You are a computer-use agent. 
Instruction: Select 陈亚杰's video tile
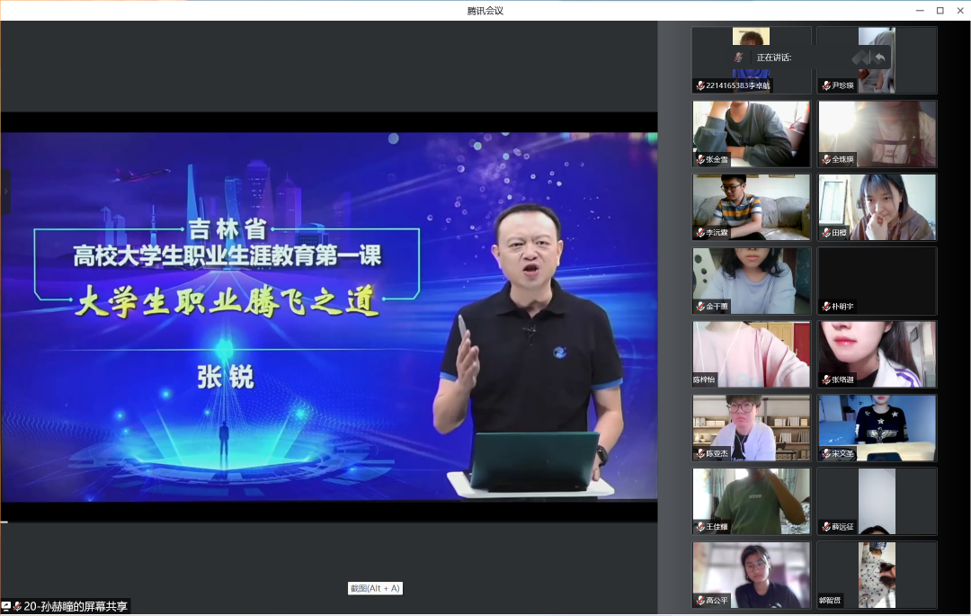752,427
